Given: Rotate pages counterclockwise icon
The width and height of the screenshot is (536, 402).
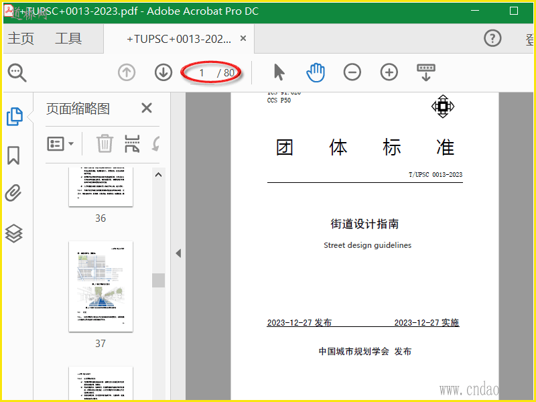Looking at the screenshot, I should [x=156, y=144].
